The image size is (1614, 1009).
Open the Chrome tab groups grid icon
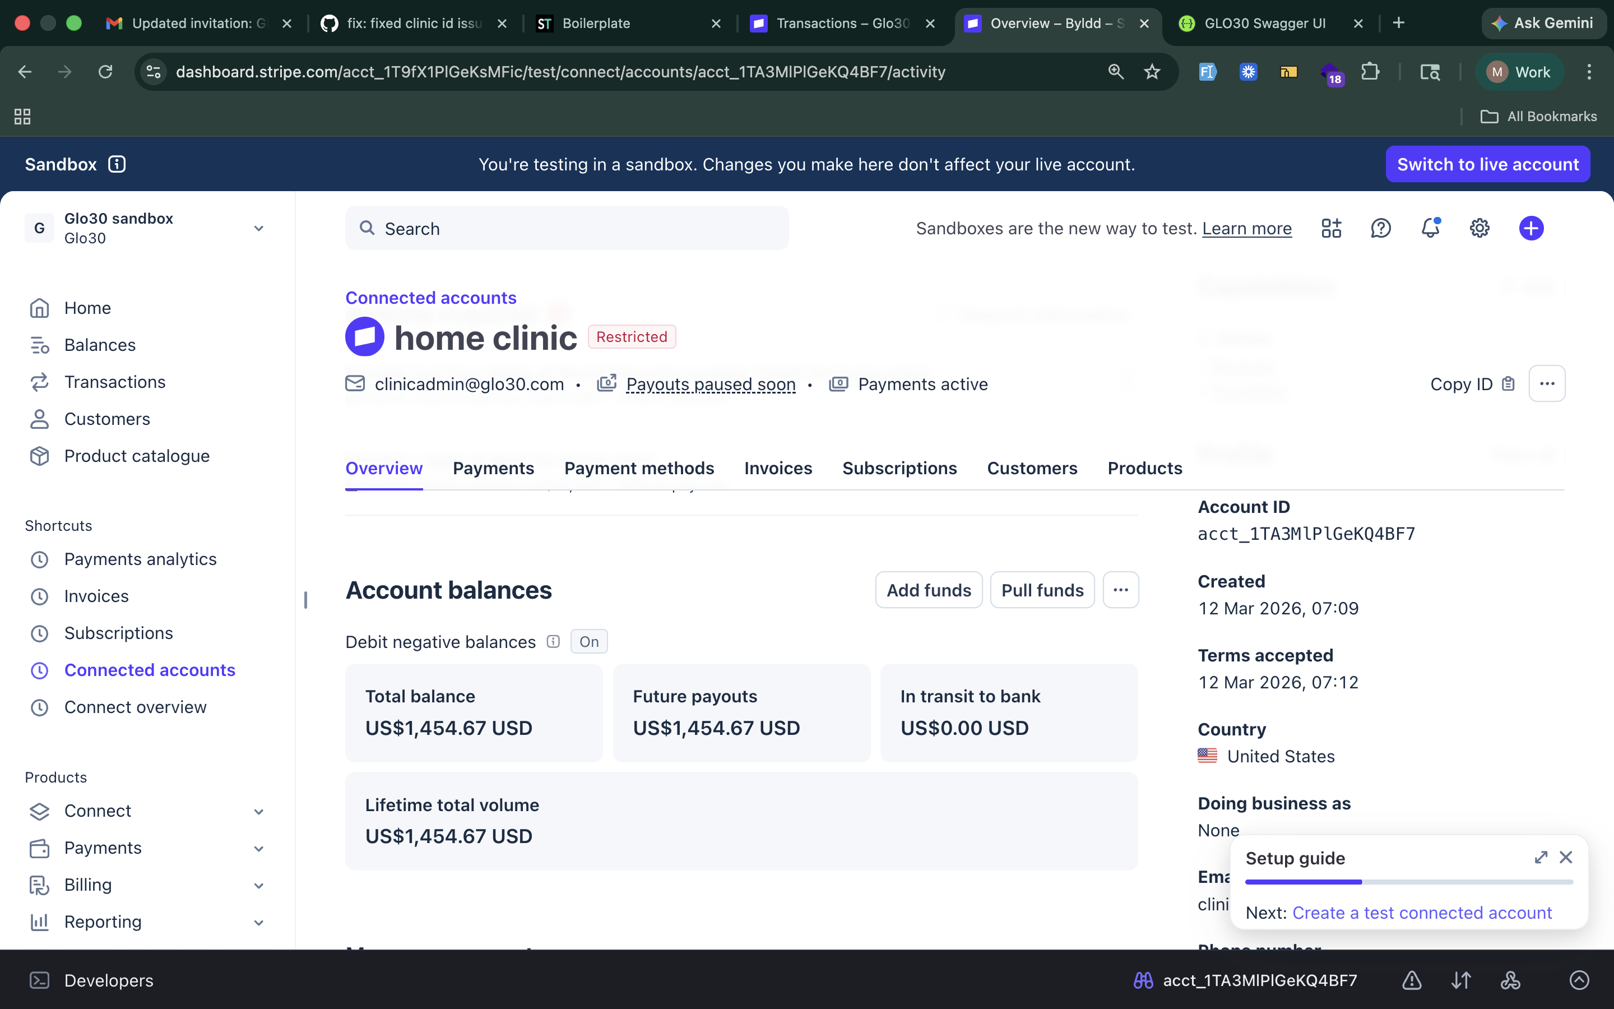tap(22, 117)
